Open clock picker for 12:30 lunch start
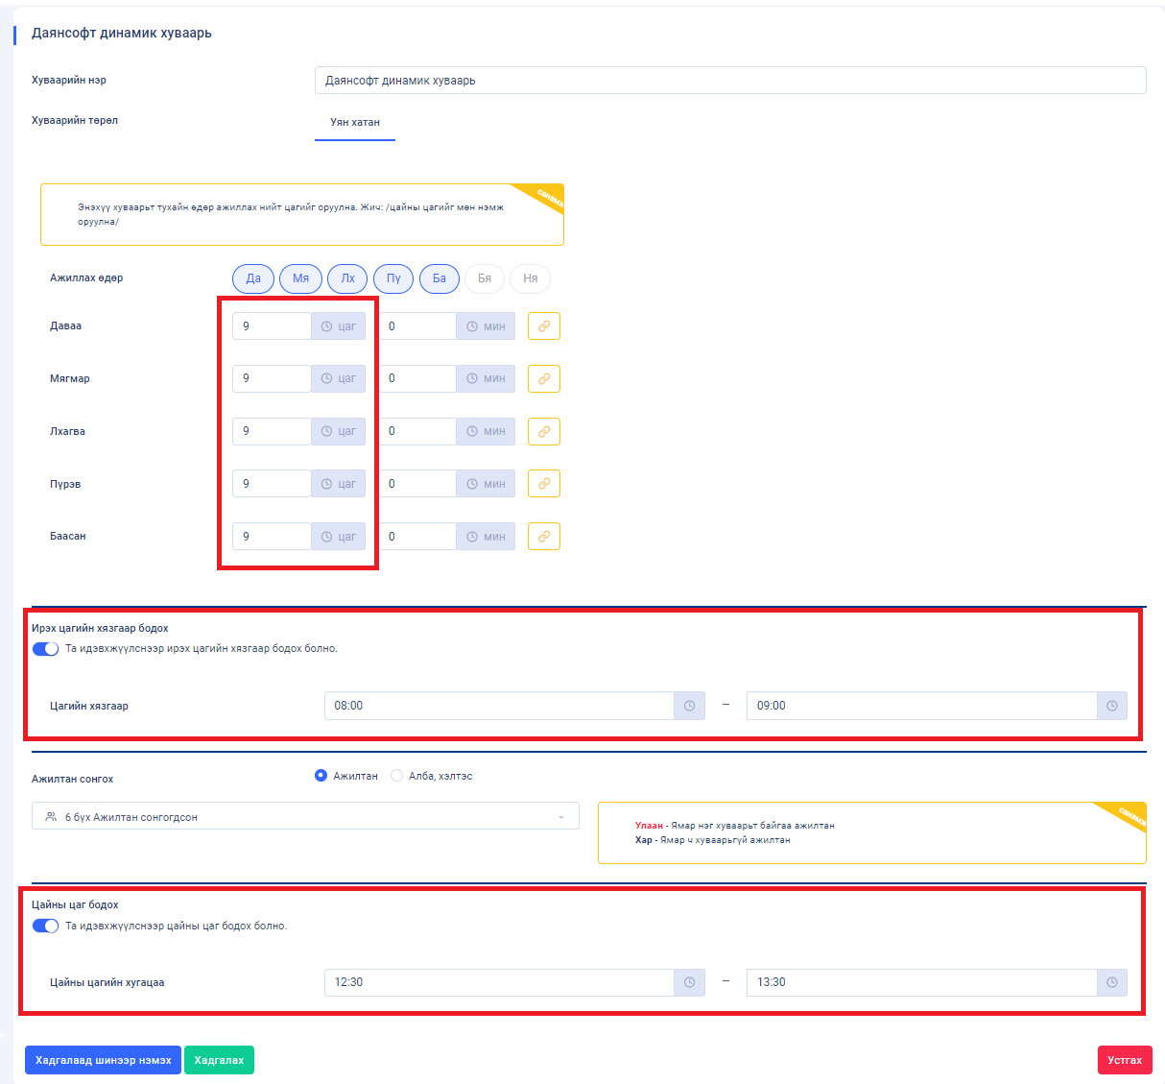This screenshot has width=1165, height=1084. pyautogui.click(x=689, y=982)
